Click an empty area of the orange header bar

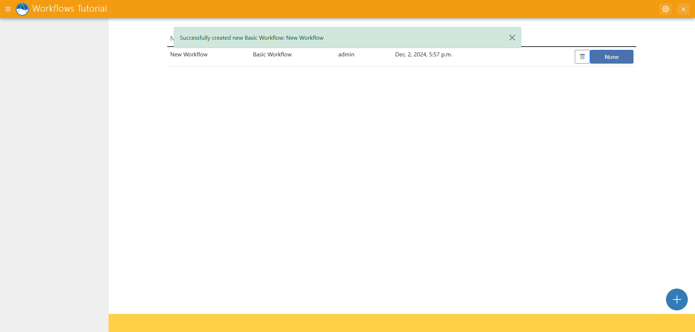click(362, 9)
